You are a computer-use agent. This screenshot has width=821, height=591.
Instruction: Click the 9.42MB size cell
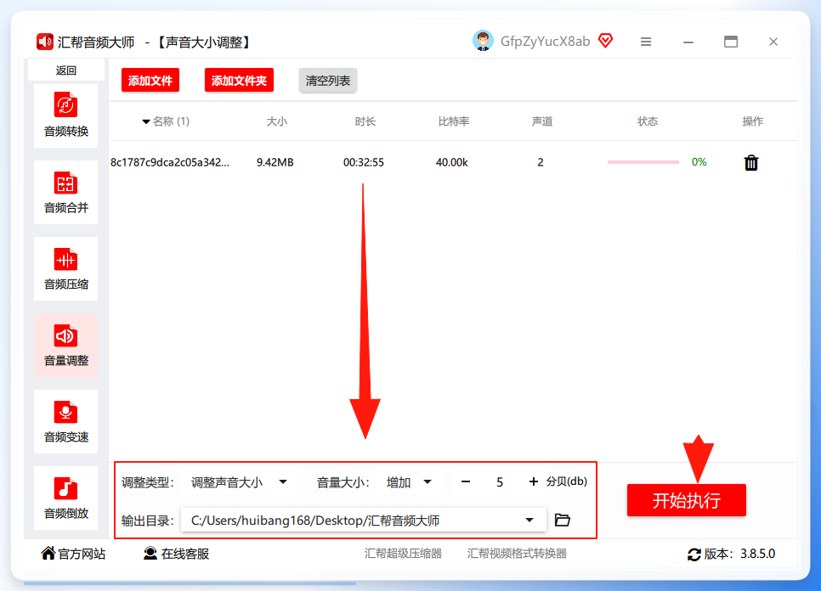[x=275, y=163]
